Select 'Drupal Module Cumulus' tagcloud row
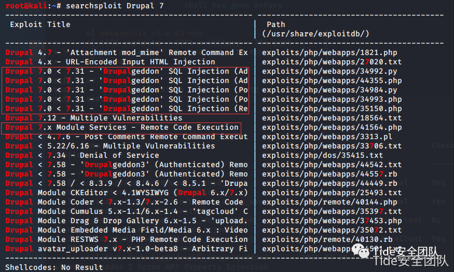The image size is (454, 272). point(127,211)
